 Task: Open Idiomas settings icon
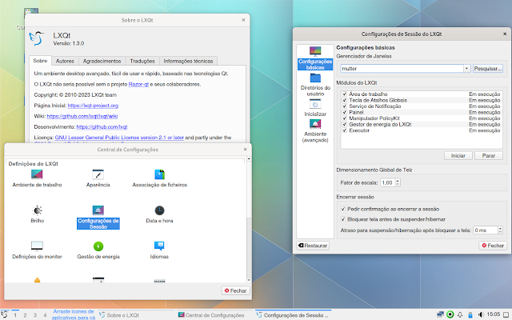[159, 246]
